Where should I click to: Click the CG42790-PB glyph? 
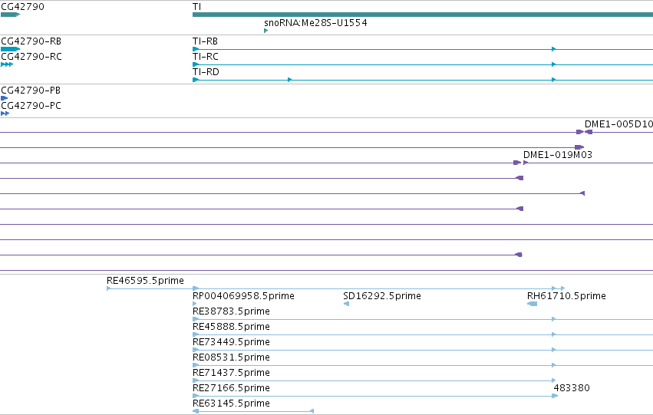click(x=4, y=98)
